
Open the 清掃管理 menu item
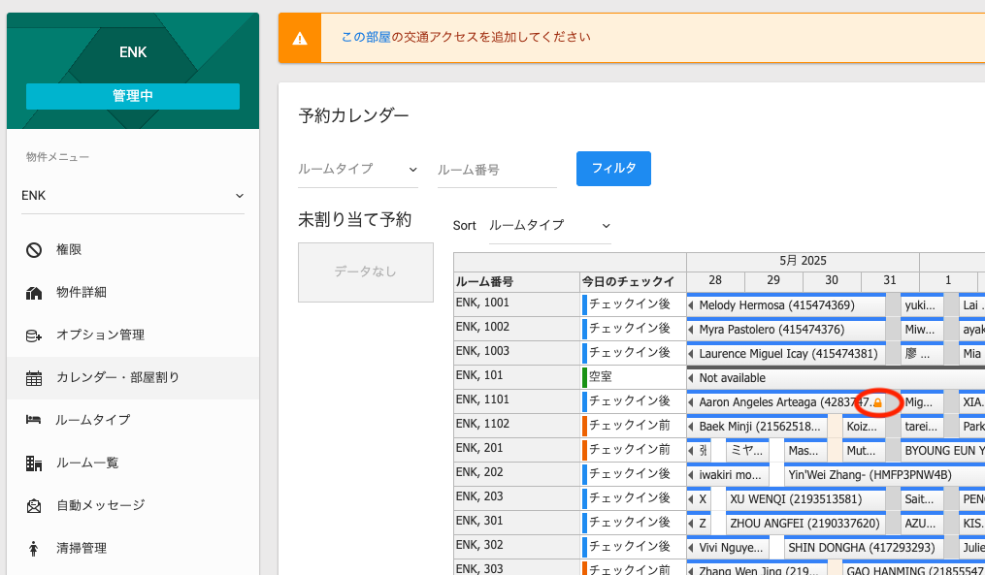[x=82, y=549]
